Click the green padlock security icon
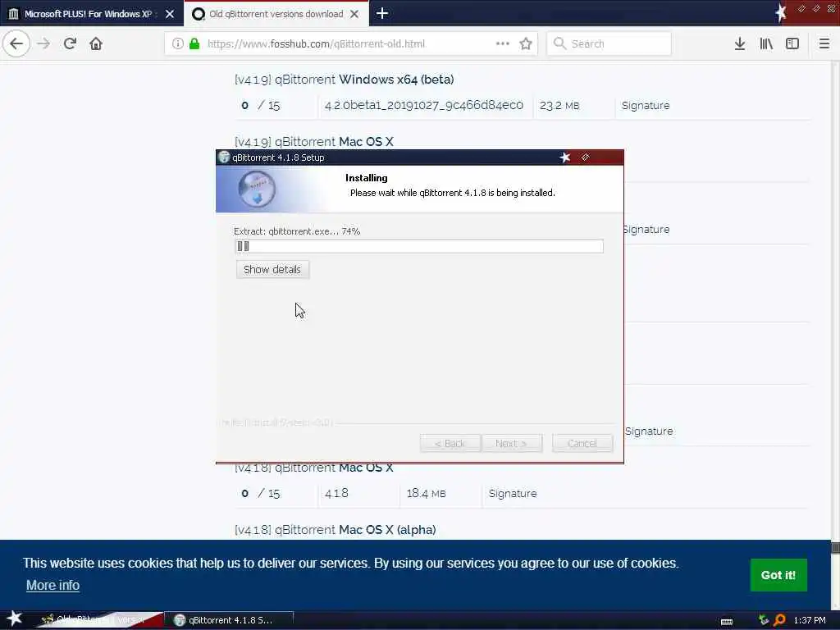Image resolution: width=840 pixels, height=630 pixels. [x=194, y=43]
